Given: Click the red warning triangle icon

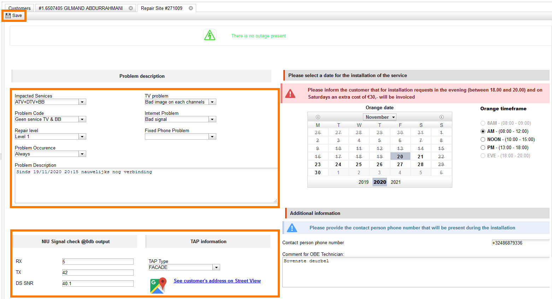Looking at the screenshot, I should pos(290,93).
